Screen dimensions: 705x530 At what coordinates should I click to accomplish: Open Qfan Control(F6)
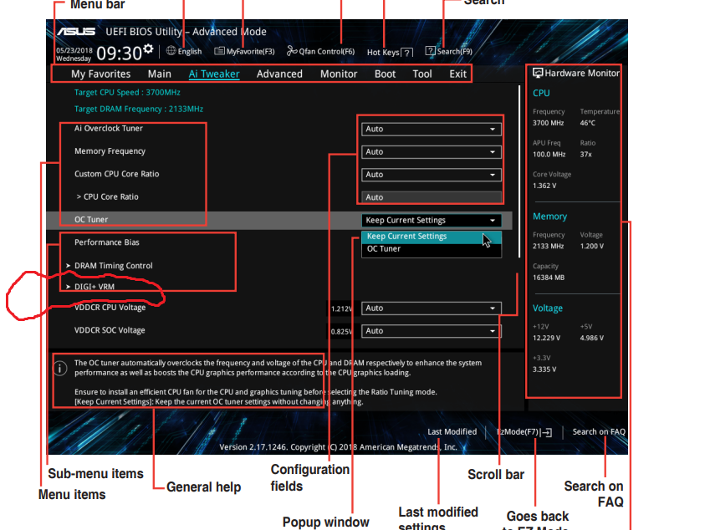coord(320,51)
